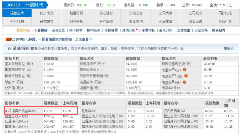Open the 研报摘要 link
This screenshot has height=135, width=240.
(x=111, y=30)
